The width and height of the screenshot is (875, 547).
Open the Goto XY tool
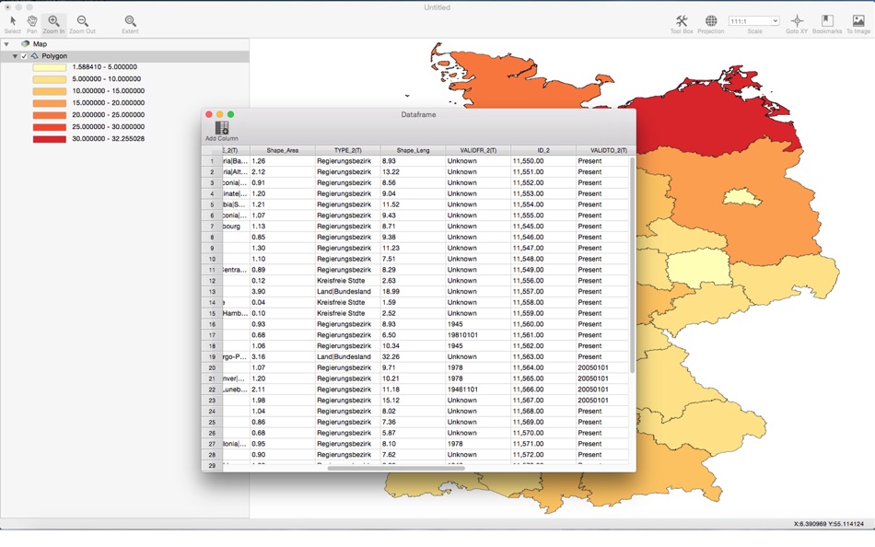click(x=797, y=25)
